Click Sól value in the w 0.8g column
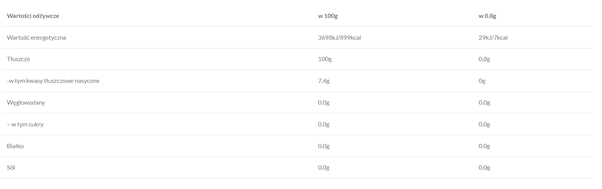This screenshot has width=602, height=189. [x=484, y=168]
